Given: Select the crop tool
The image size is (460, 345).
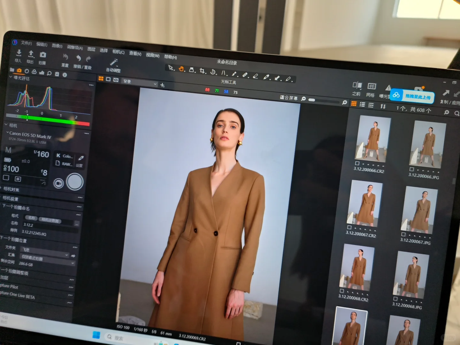Looking at the screenshot, I should point(202,71).
